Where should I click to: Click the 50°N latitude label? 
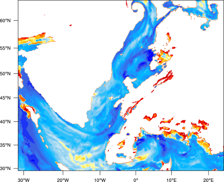[x=5, y=74]
